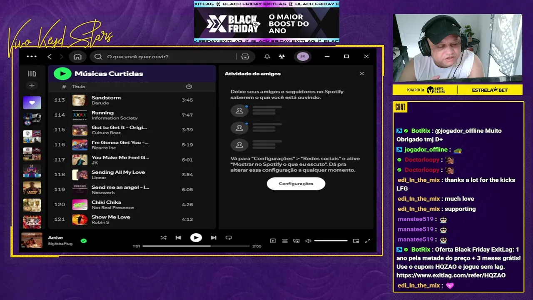
Task: Click the 'Título' column header
Action: [79, 87]
